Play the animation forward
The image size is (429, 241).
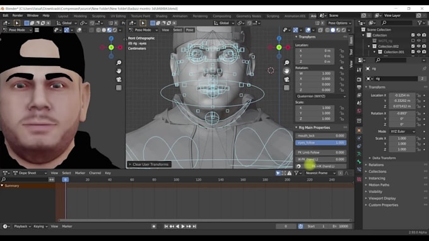183,227
